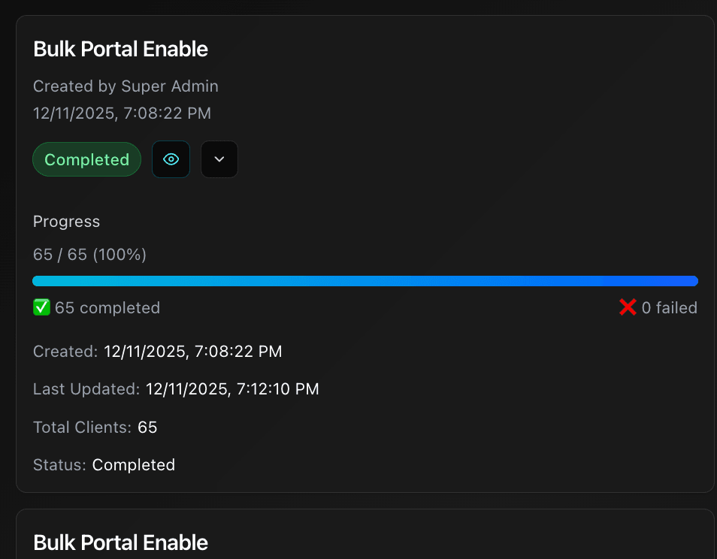Screen dimensions: 717x559
Task: Click the eye view-details icon button
Action: click(171, 159)
